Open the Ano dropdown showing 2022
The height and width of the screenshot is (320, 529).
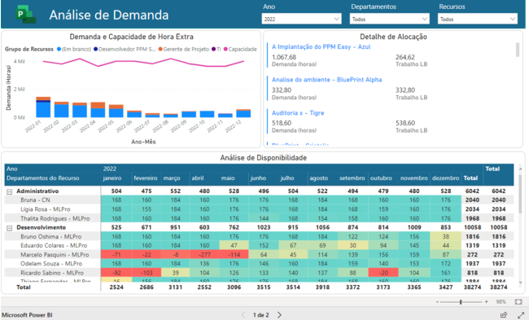[301, 19]
